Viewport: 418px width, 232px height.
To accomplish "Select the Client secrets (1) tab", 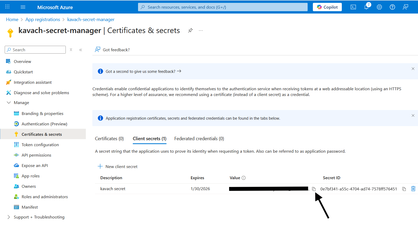I will click(150, 139).
